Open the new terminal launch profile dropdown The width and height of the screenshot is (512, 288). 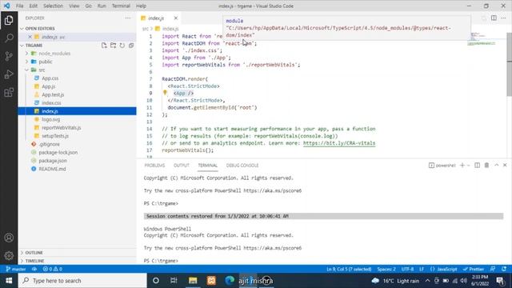click(x=468, y=166)
